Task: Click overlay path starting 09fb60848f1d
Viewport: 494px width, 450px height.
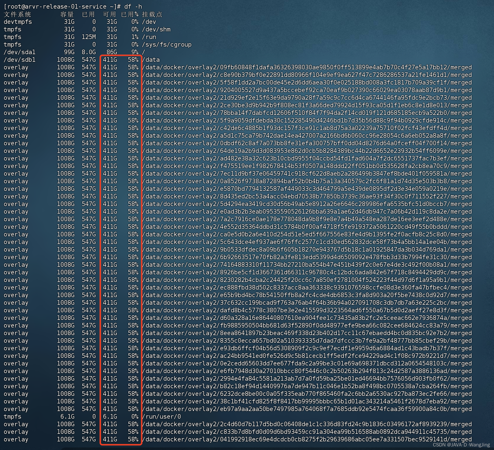Action: point(307,67)
